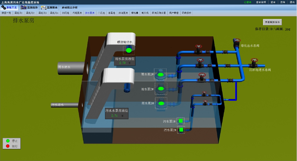Switch to the 数据一览 tab
The image size is (297, 161).
6,13
